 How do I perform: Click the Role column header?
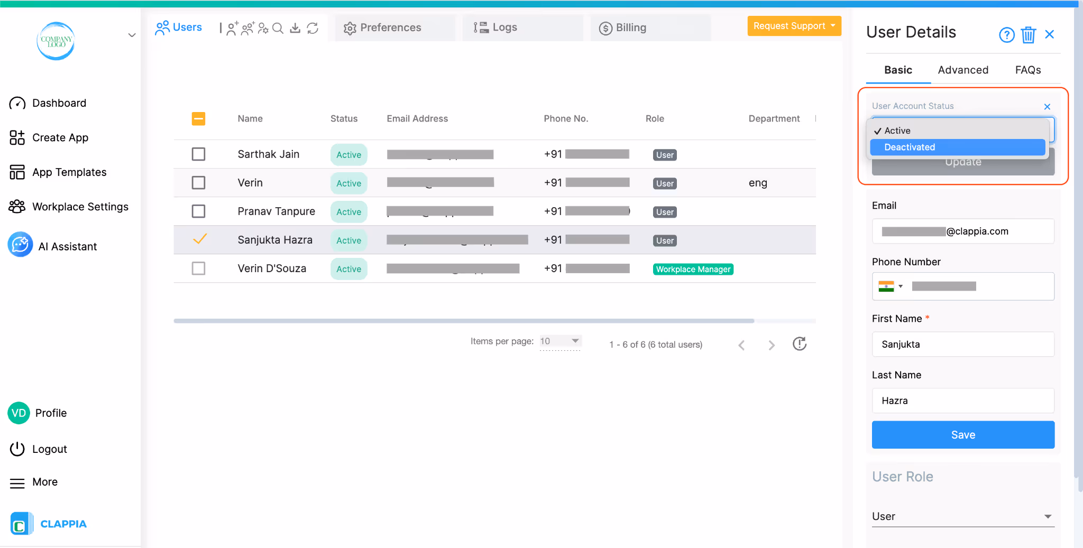tap(655, 119)
